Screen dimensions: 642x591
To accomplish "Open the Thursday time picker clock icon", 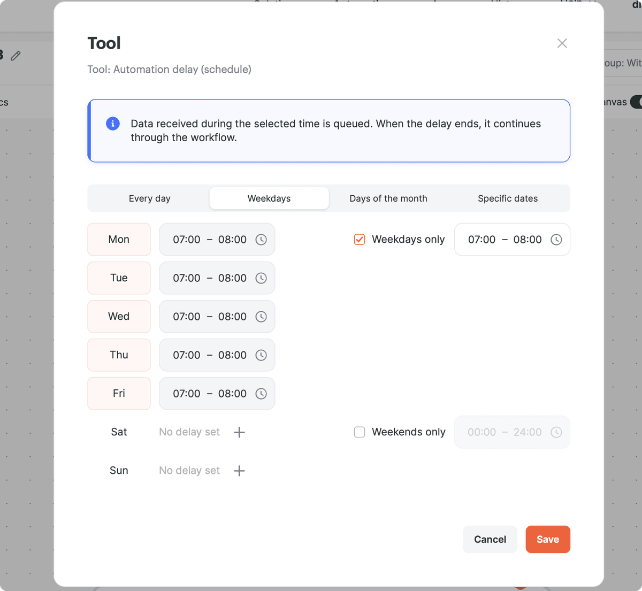I will tap(261, 355).
